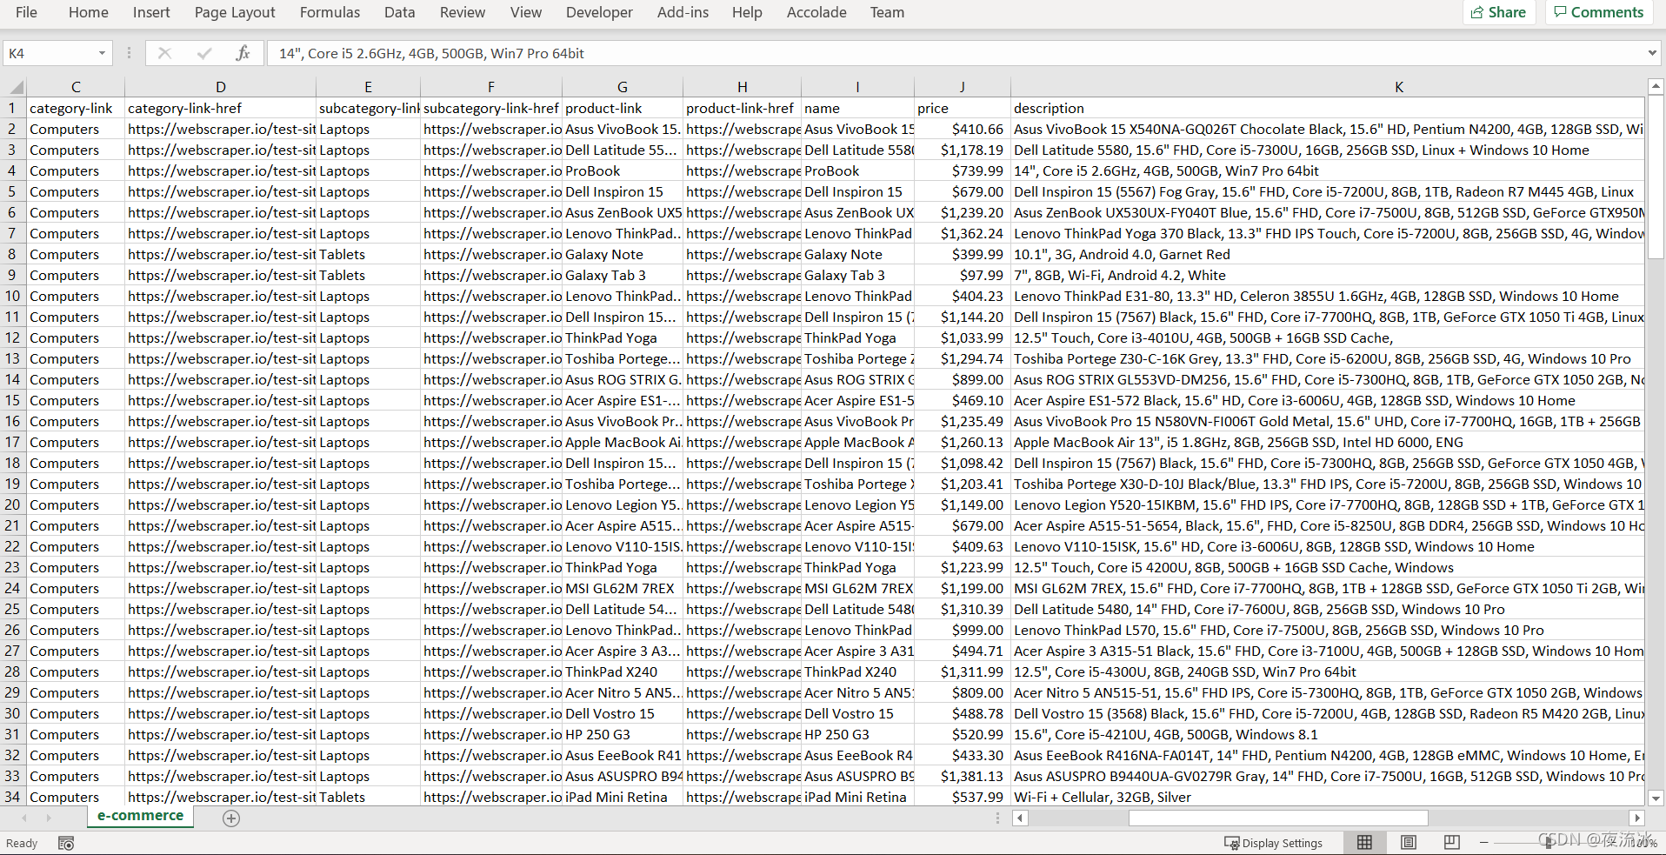Click the 'HP 250 G3' name cell in column I

[x=857, y=734]
